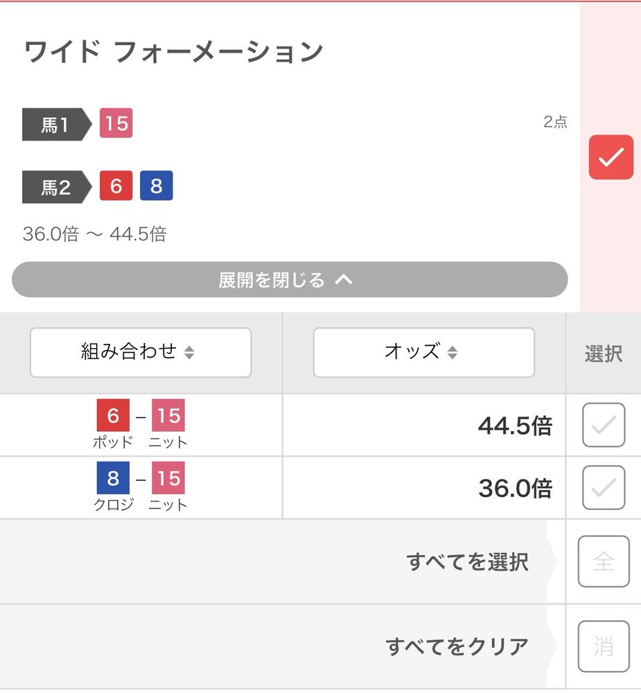Click the ワイド フォーメーション heading
This screenshot has height=693, width=641.
(173, 52)
